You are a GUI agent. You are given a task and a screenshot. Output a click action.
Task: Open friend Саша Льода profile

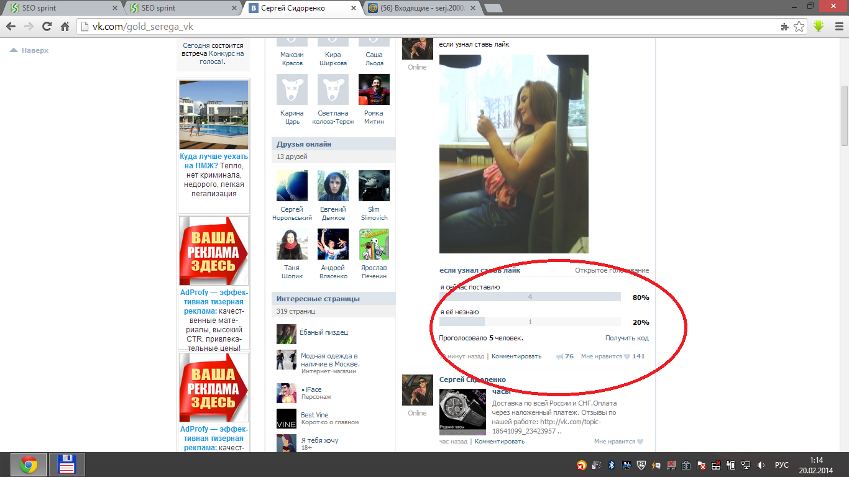click(374, 59)
